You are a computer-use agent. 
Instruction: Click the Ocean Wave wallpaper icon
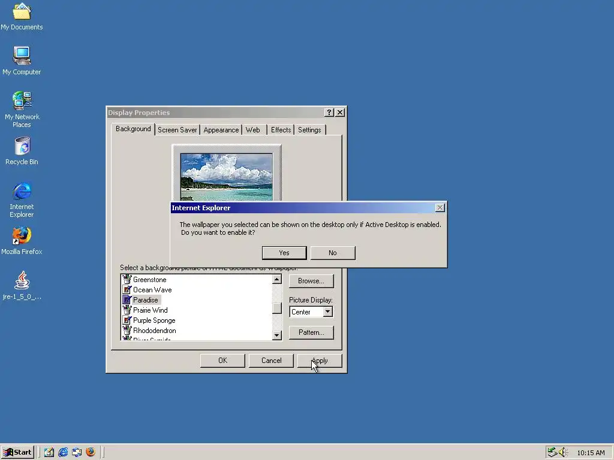pos(127,289)
